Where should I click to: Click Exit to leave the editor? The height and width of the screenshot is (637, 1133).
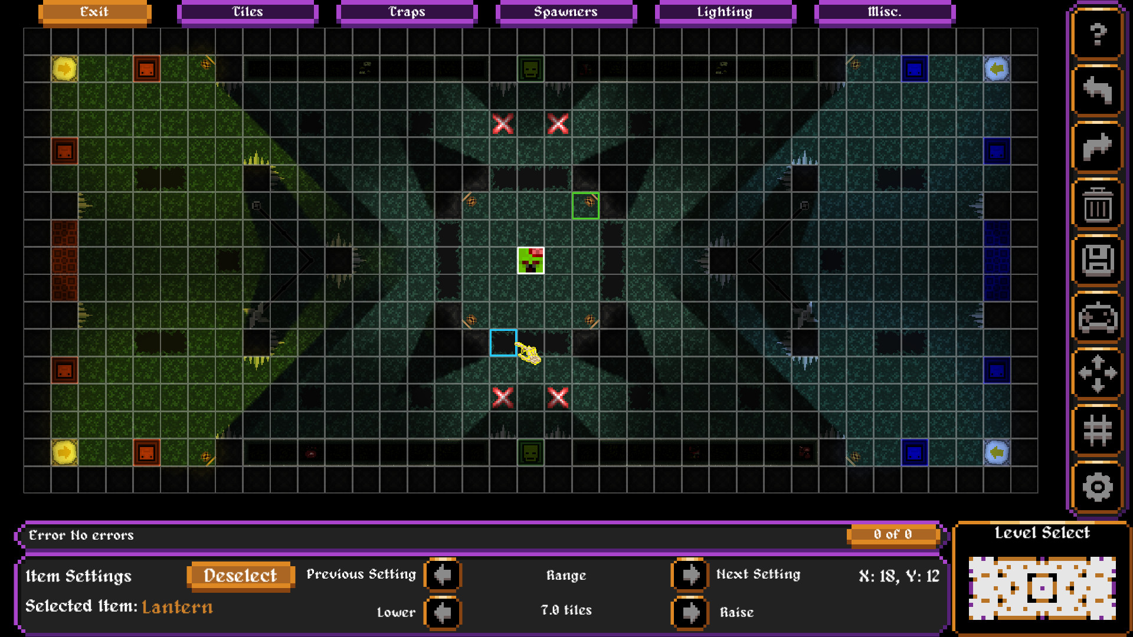click(94, 11)
